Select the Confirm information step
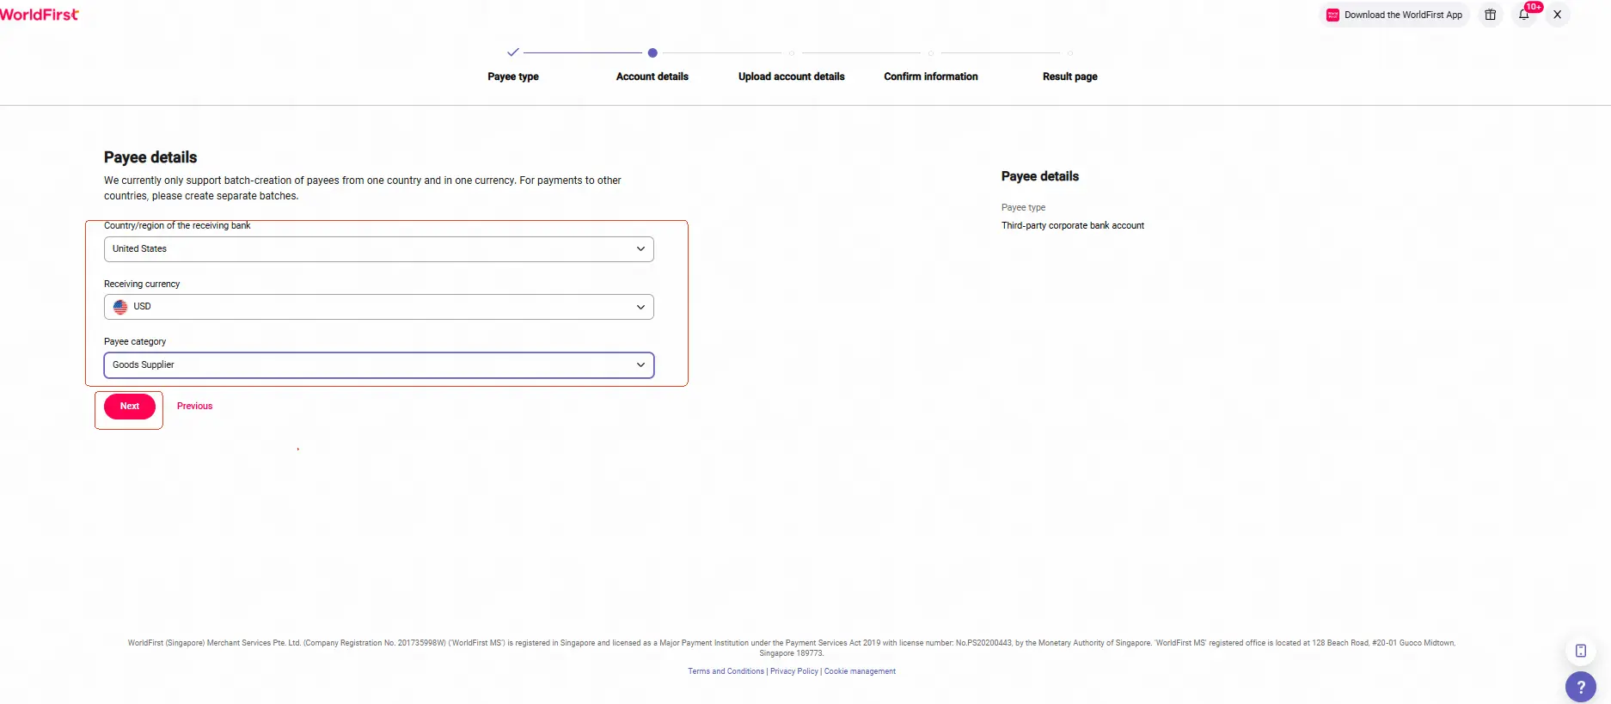Screen dimensions: 1611x704 [x=931, y=77]
